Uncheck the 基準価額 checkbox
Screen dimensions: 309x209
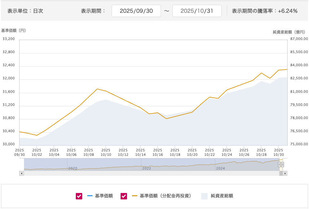pyautogui.click(x=79, y=196)
